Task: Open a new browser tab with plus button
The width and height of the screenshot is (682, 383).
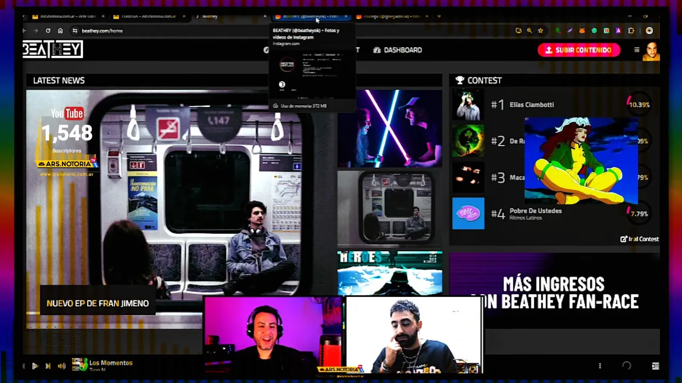Action: coord(439,16)
